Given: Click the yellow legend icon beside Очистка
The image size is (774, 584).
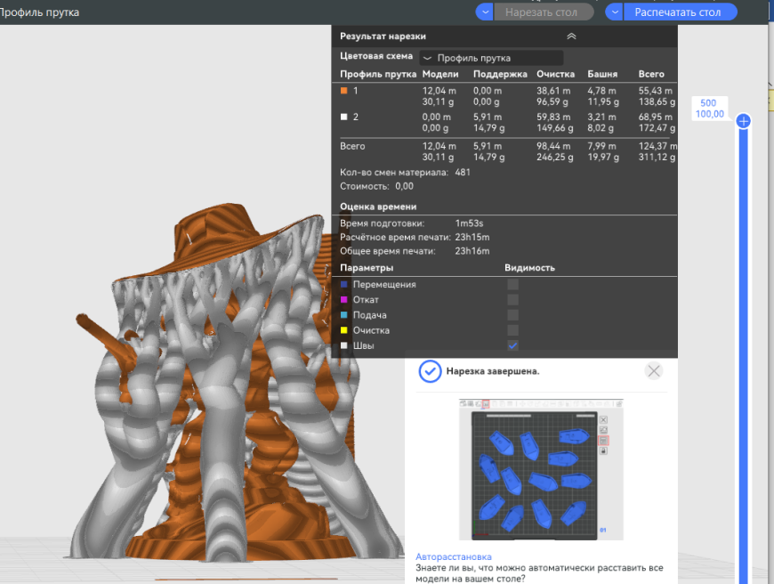Looking at the screenshot, I should 343,329.
